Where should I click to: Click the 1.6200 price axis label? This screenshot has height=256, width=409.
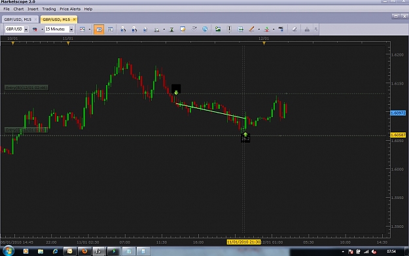[397, 55]
